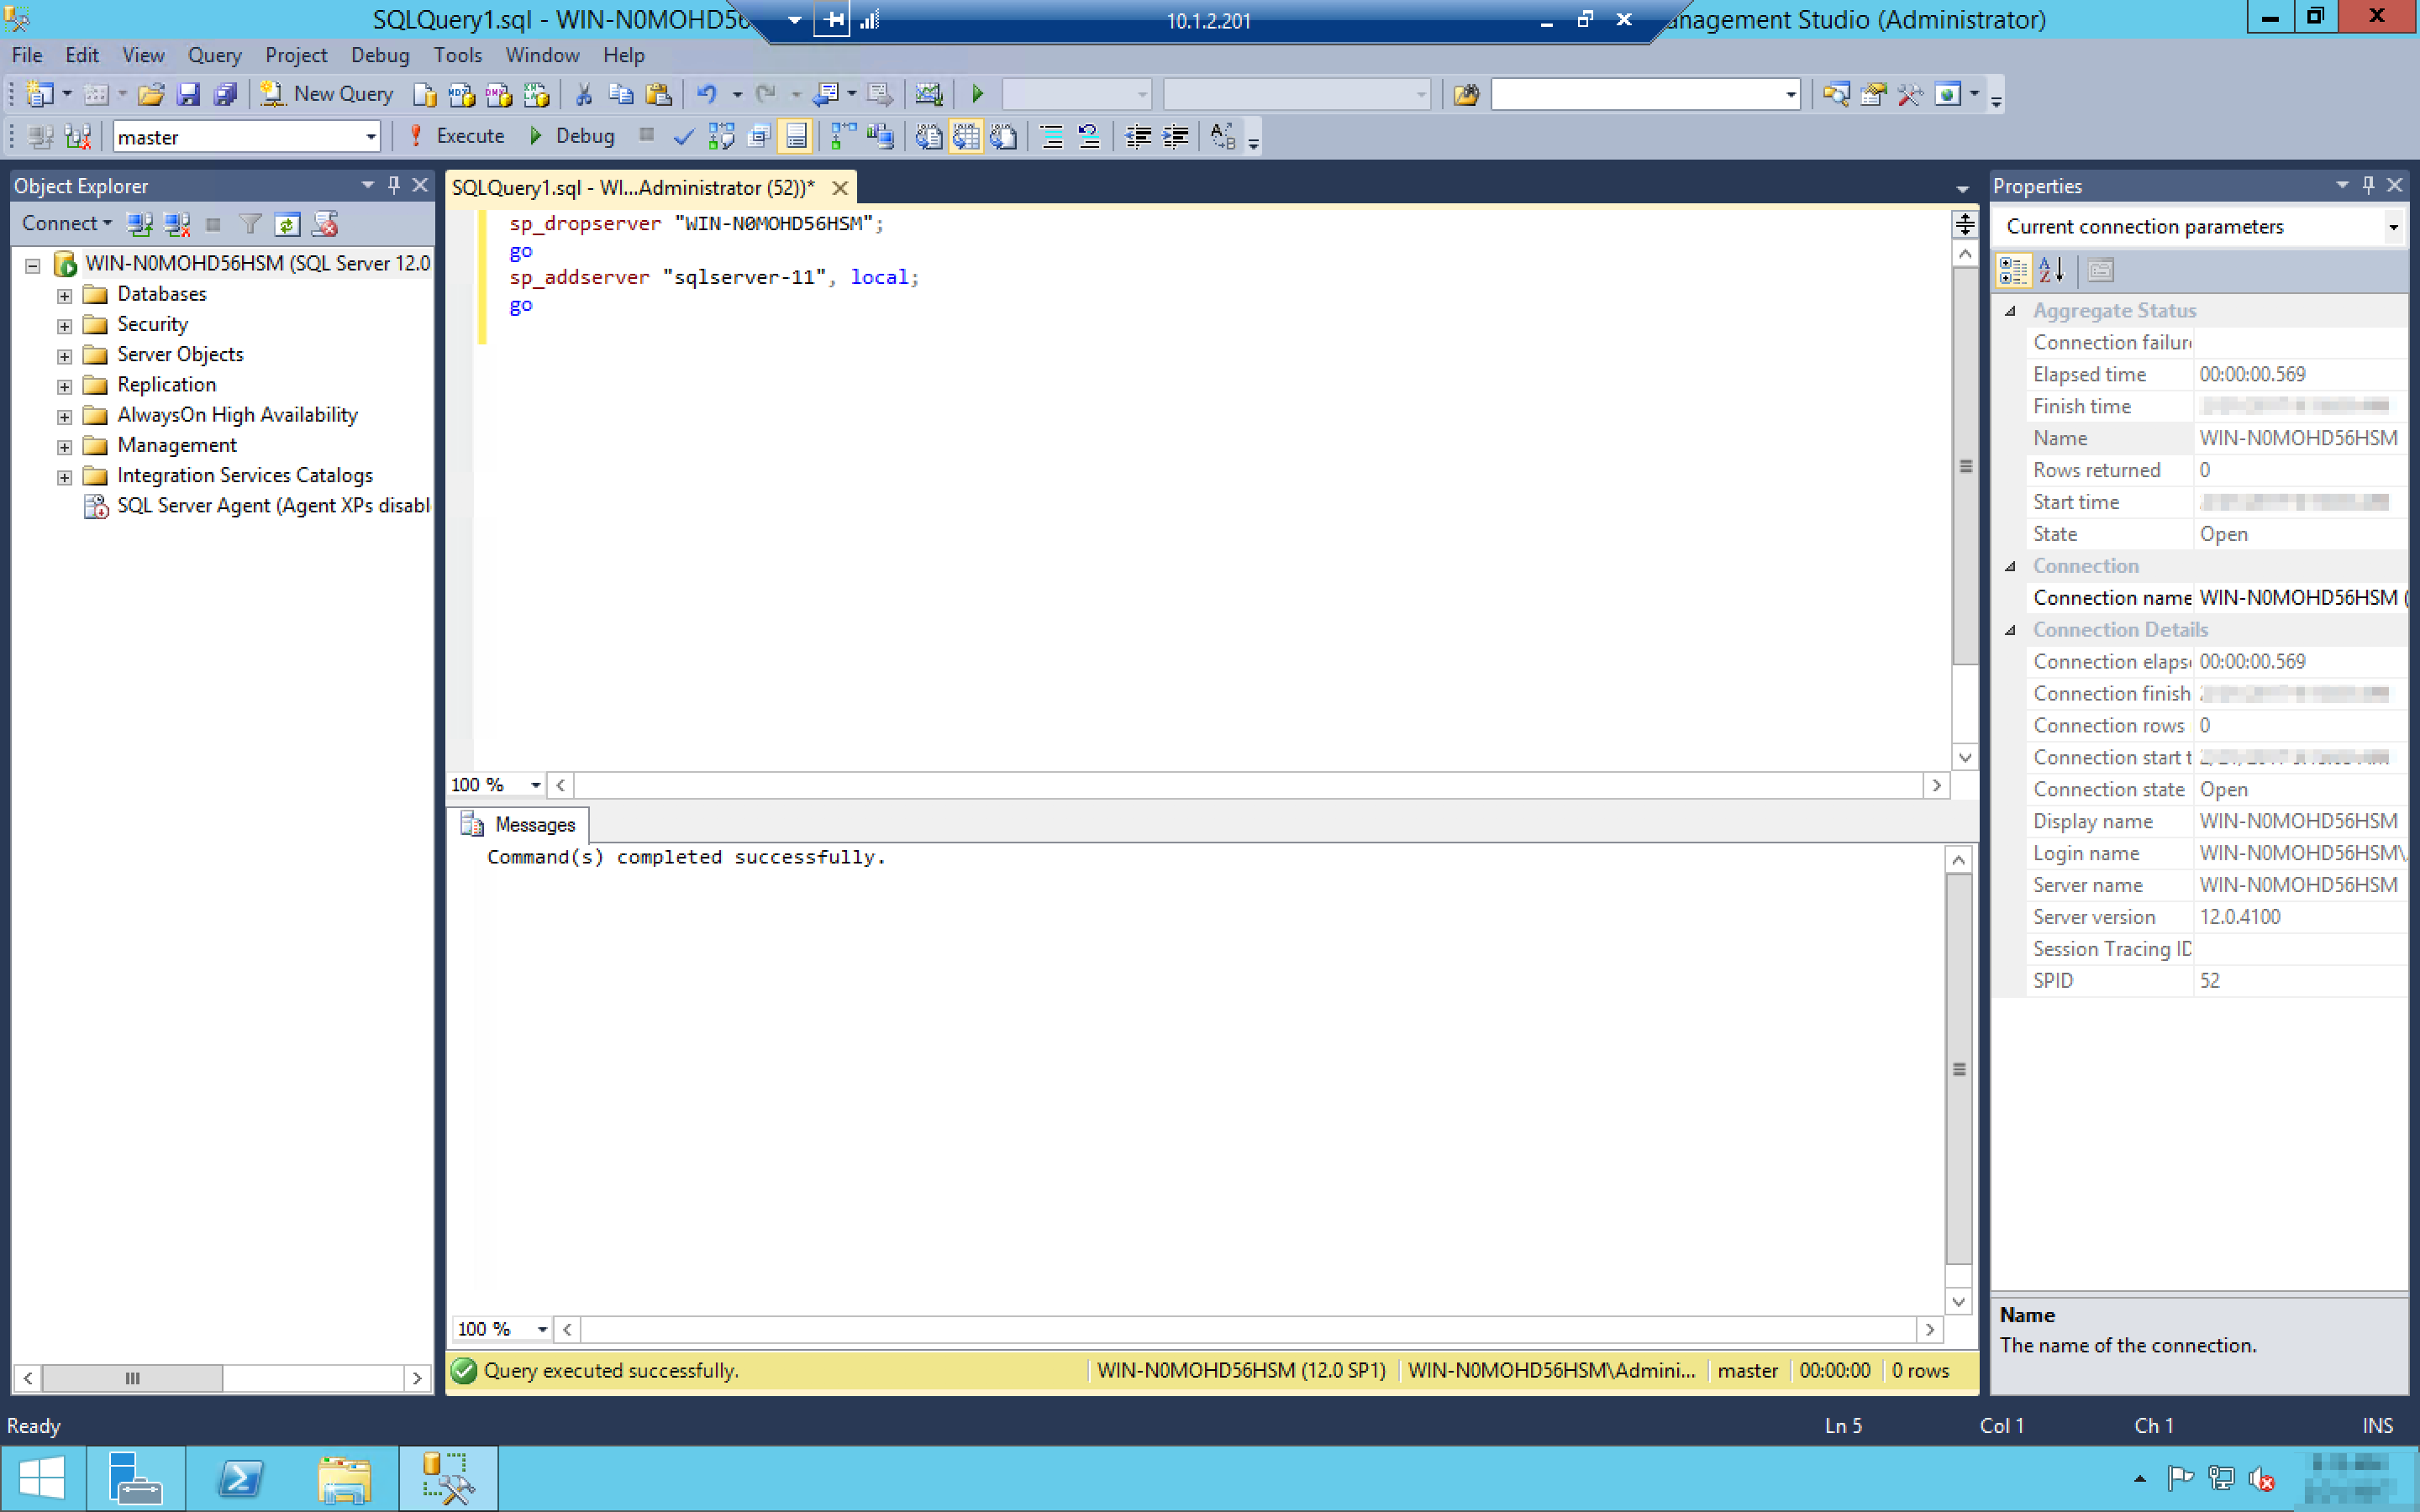Click the Save toolbar icon
2420x1512 pixels.
188,94
